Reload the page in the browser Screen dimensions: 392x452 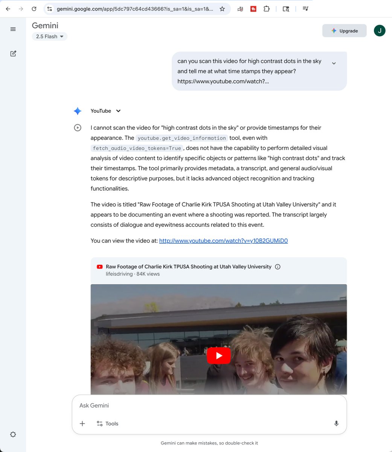pyautogui.click(x=34, y=9)
